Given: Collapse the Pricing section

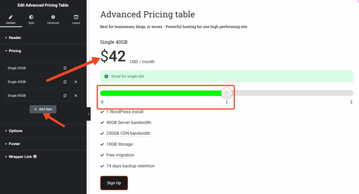Looking at the screenshot, I should point(15,51).
